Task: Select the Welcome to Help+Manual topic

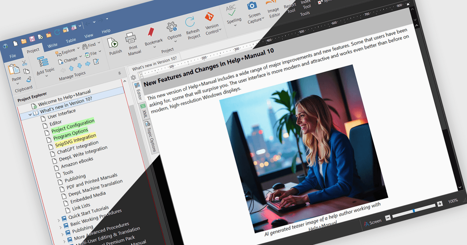Action: coord(64,98)
